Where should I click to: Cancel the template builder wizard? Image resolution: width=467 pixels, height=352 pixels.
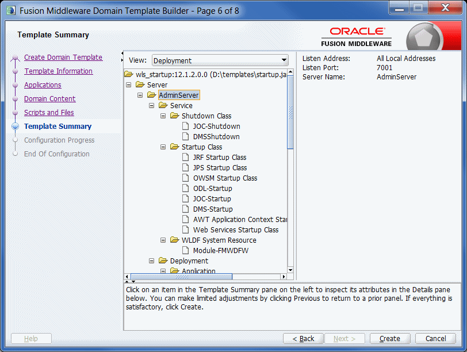(435, 339)
